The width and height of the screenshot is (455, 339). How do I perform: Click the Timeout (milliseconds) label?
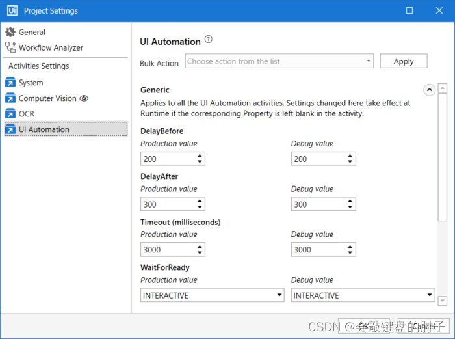(x=181, y=223)
